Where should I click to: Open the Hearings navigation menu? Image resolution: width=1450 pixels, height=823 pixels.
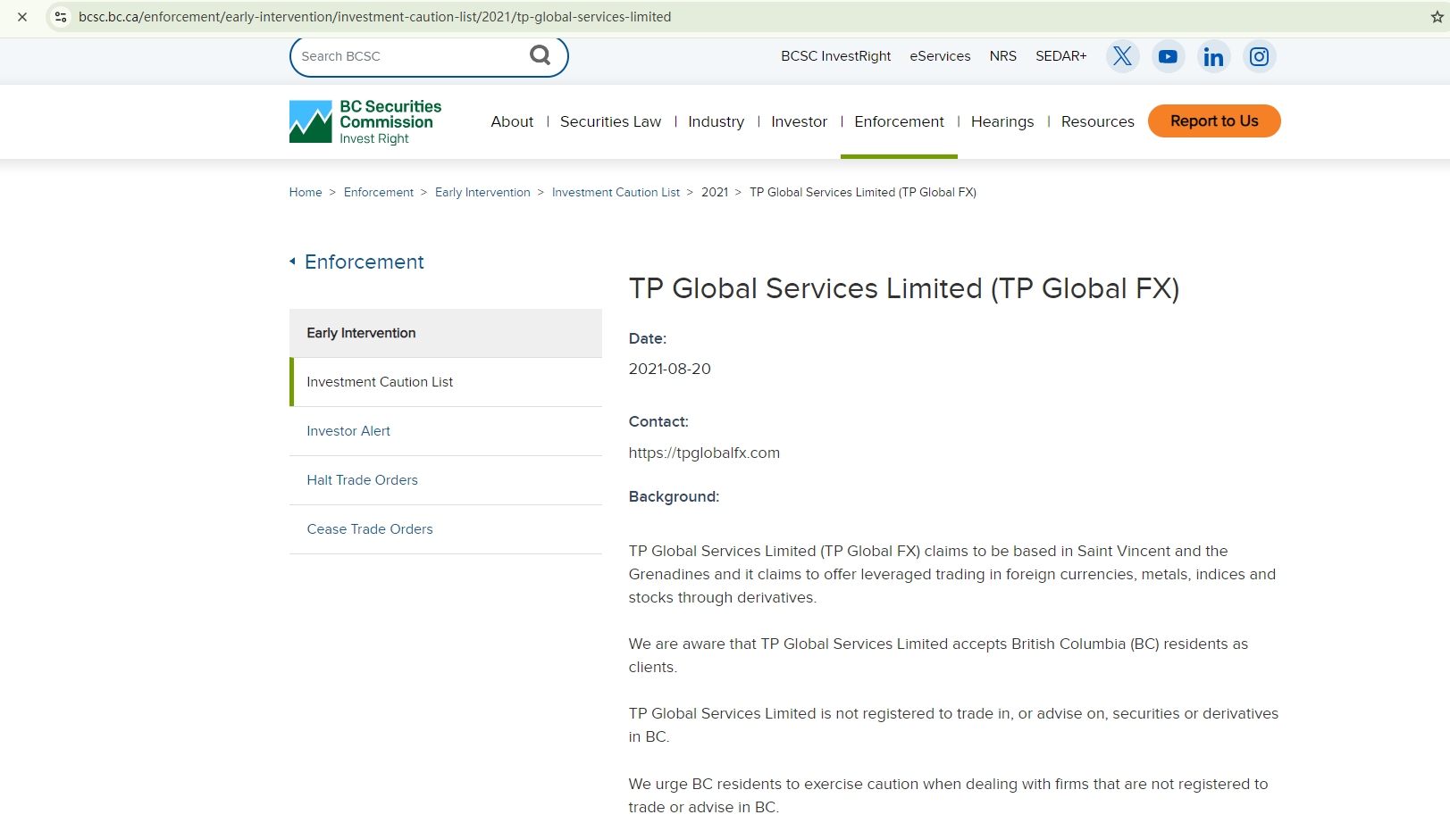coord(1002,121)
